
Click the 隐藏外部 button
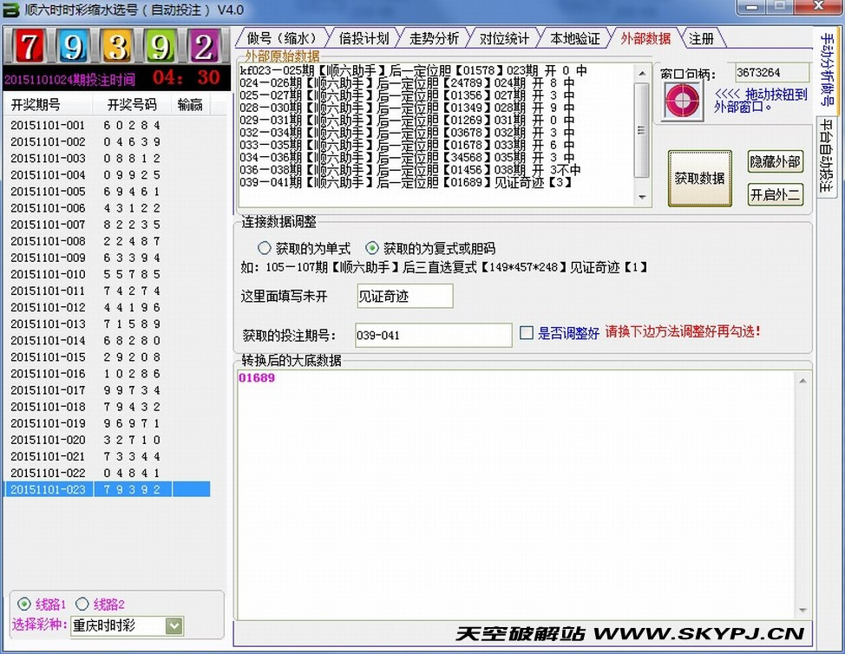(x=775, y=161)
